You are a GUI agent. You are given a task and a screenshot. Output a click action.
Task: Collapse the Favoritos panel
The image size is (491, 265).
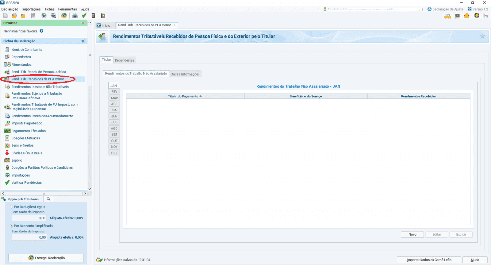tap(83, 23)
